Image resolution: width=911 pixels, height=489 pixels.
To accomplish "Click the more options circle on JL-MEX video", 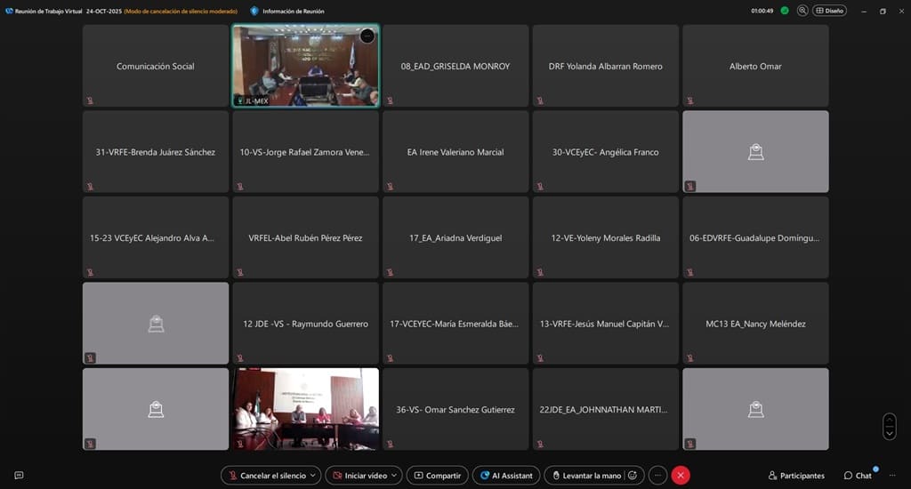I will [x=367, y=36].
